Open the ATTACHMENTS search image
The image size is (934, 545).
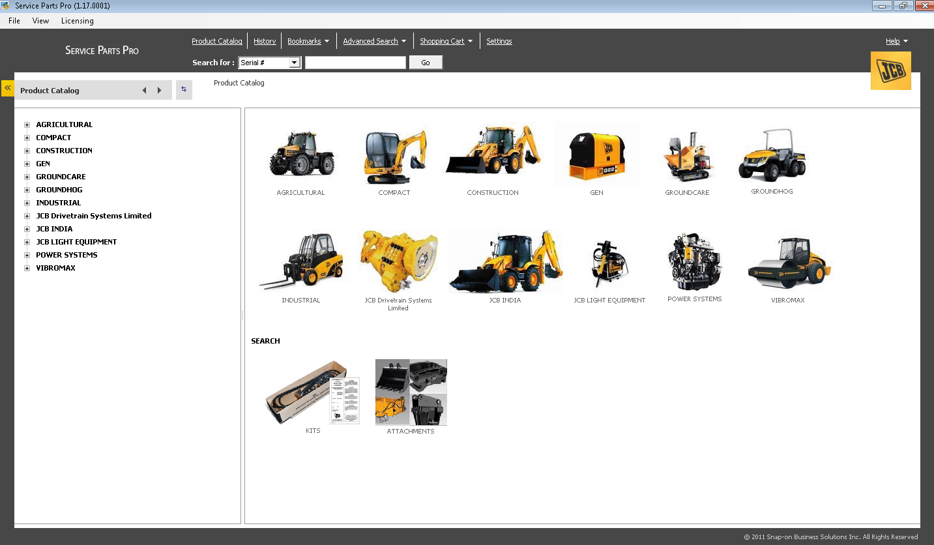coord(411,391)
